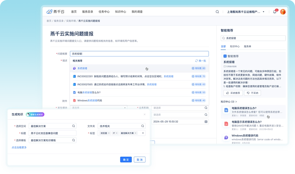This screenshot has height=174, width=295.
Task: Click the calendar icon in date field
Action: point(206,122)
